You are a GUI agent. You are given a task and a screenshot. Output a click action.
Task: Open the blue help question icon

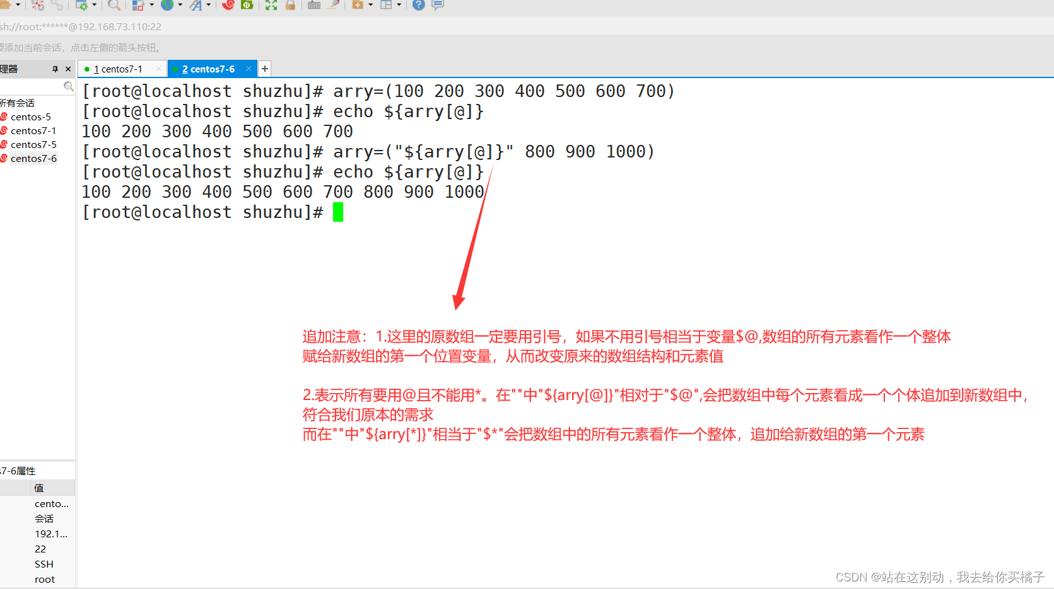tap(419, 5)
